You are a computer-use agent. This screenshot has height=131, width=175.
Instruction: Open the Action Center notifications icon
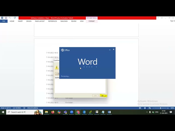171,112
